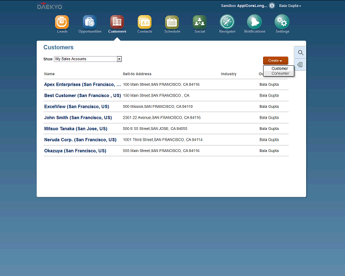The width and height of the screenshot is (345, 276).
Task: Click address 1001 Third Street,SAN FRANCISCO
Action: (x=163, y=140)
